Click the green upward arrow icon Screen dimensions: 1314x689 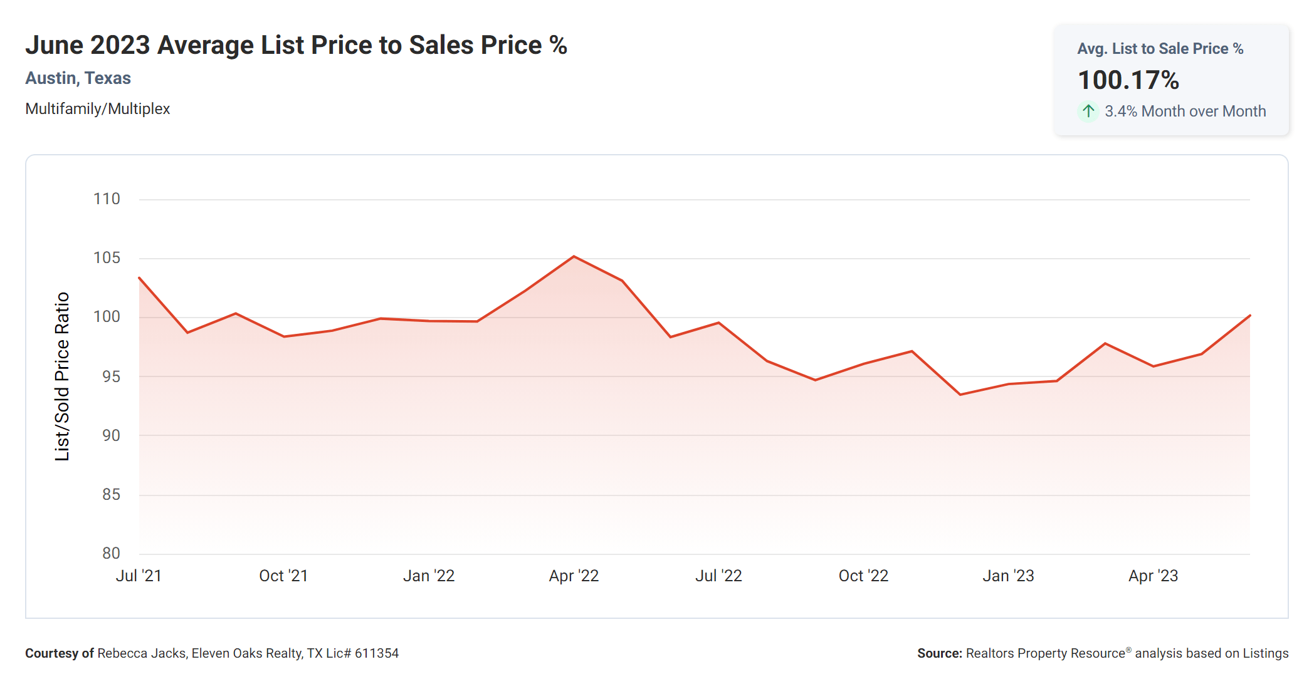point(1088,111)
